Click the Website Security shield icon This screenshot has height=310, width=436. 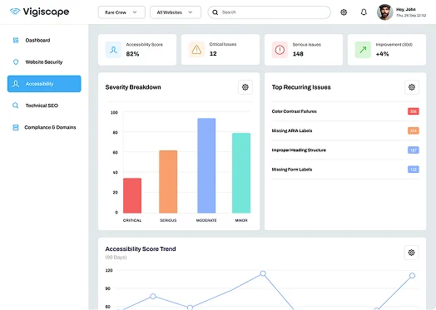point(16,62)
